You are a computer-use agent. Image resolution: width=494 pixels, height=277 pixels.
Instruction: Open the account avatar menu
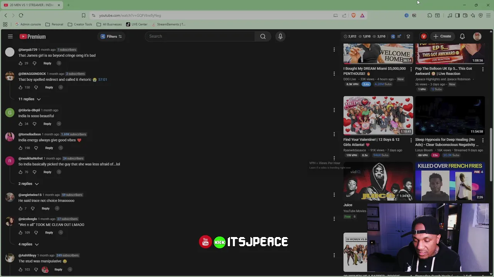click(477, 37)
